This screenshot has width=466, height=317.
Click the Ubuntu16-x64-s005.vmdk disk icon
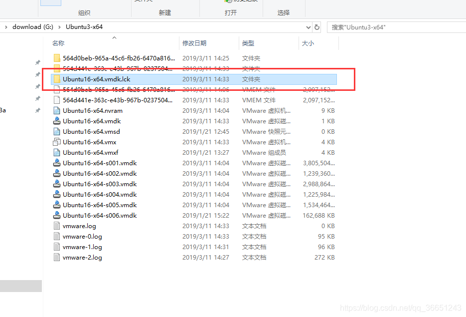click(57, 205)
